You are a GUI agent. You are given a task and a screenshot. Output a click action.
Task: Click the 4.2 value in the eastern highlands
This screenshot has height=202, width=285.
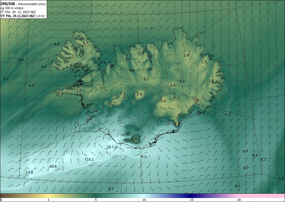[x=182, y=81]
